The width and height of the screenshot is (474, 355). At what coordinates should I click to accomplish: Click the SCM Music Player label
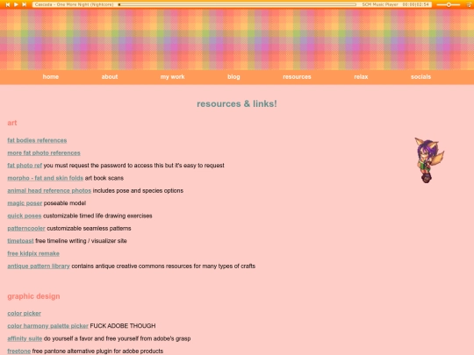[x=380, y=4]
